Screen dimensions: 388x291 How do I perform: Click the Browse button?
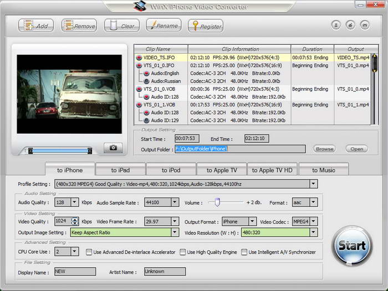click(324, 149)
